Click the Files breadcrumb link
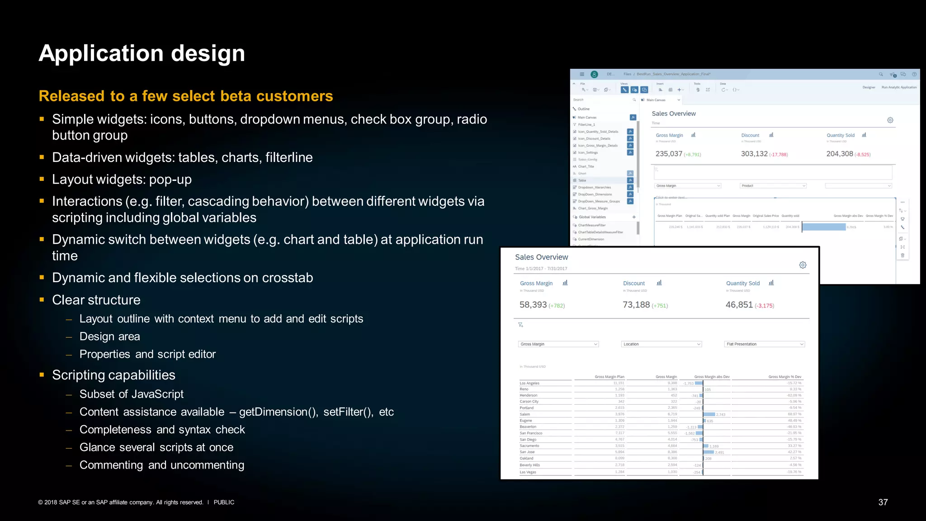The height and width of the screenshot is (521, 926). pos(627,74)
